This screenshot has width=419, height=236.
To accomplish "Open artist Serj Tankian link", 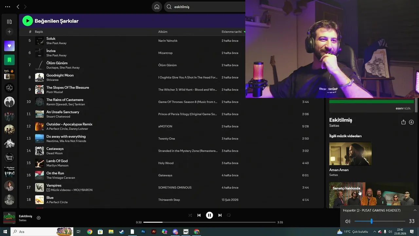I will (77, 104).
